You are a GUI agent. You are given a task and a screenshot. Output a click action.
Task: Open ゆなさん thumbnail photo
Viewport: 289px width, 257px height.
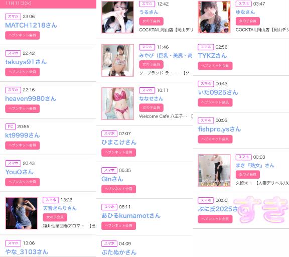[x=214, y=17]
